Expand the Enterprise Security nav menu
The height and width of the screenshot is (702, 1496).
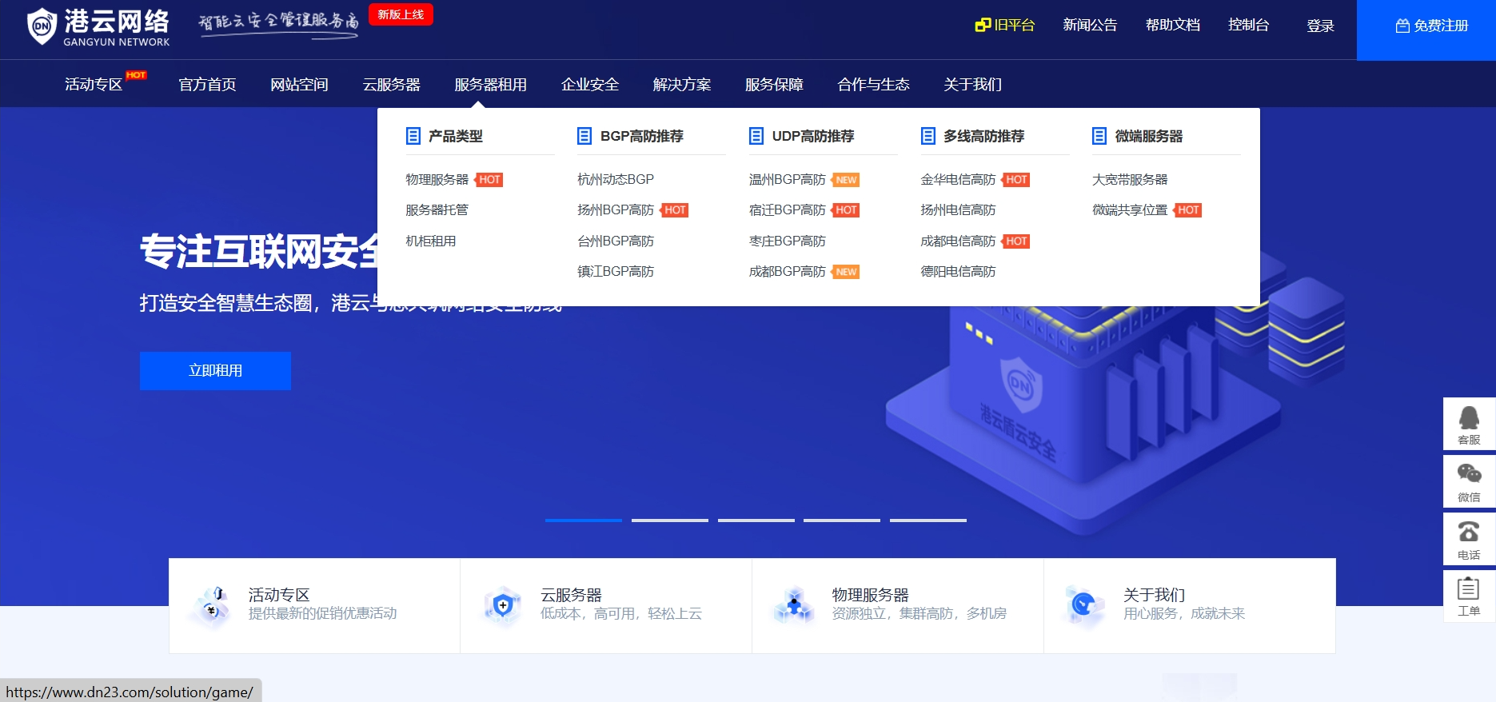(x=590, y=85)
